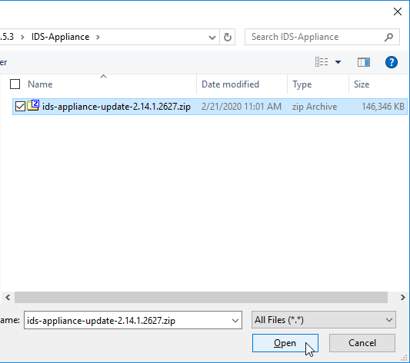
Task: Toggle the preview pane icon
Action: click(363, 62)
